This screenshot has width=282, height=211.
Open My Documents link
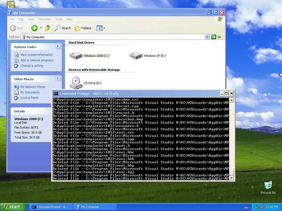point(30,92)
